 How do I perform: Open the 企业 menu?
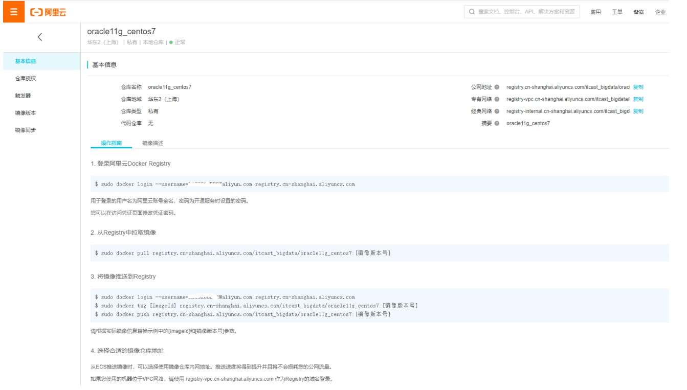(660, 12)
